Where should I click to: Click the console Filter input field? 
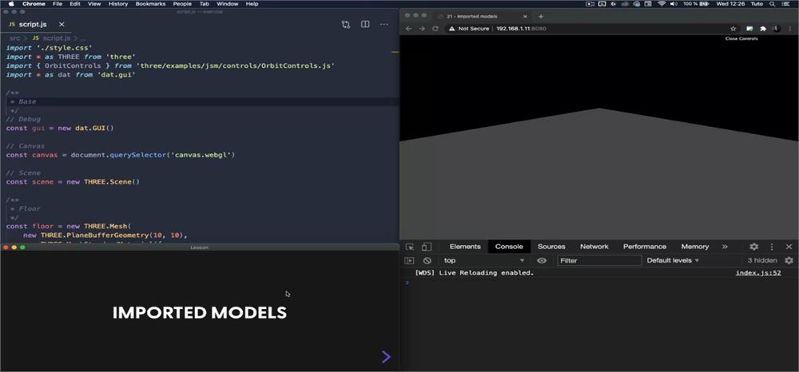tap(599, 260)
